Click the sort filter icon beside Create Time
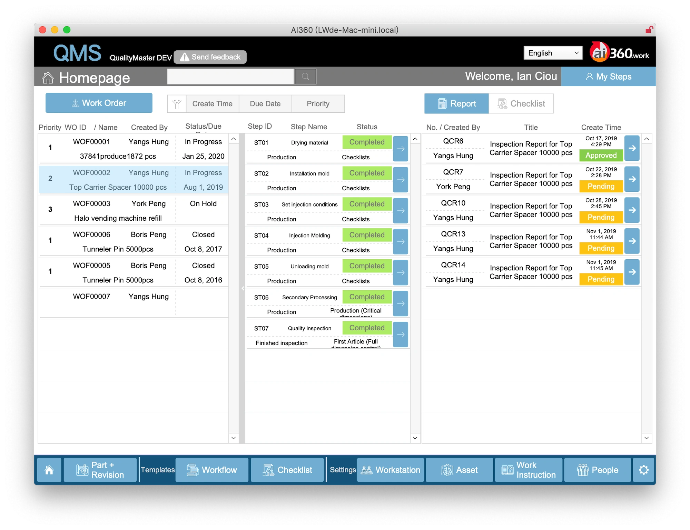 point(177,104)
